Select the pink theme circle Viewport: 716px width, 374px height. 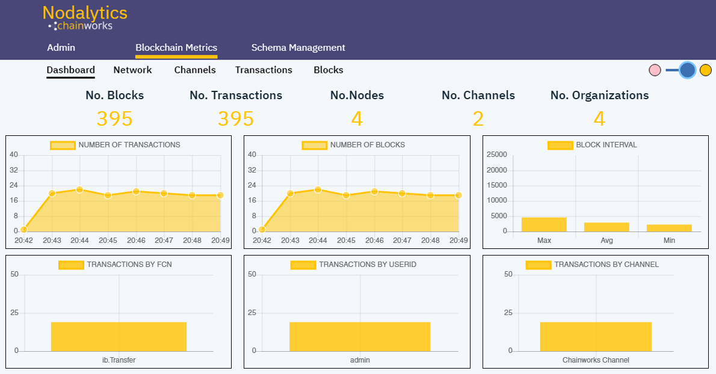coord(655,70)
